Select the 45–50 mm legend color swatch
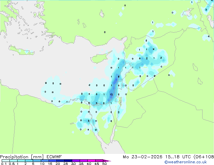Screen dimensions: 214x165 pyautogui.click(x=99, y=161)
